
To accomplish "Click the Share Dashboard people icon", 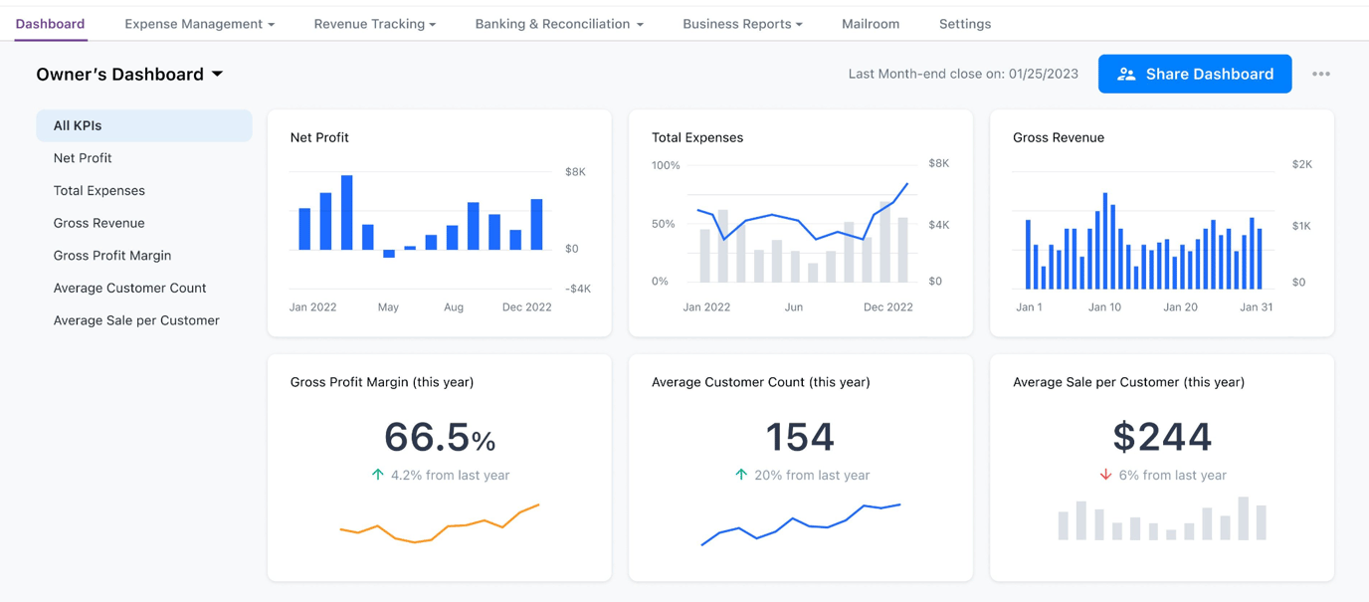I will 1127,73.
